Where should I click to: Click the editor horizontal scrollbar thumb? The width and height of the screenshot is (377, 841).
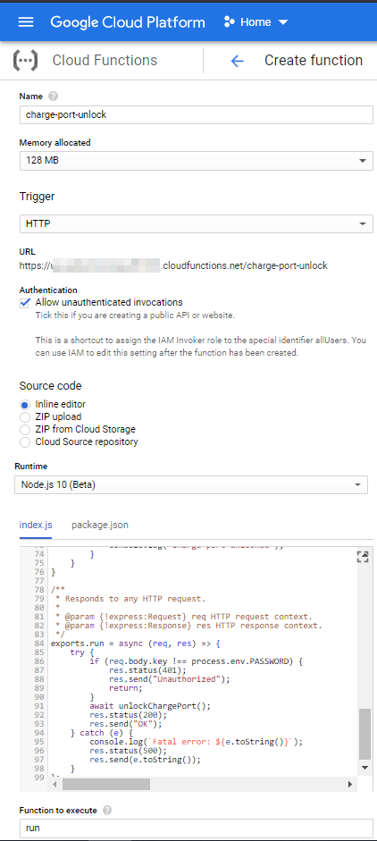[106, 784]
